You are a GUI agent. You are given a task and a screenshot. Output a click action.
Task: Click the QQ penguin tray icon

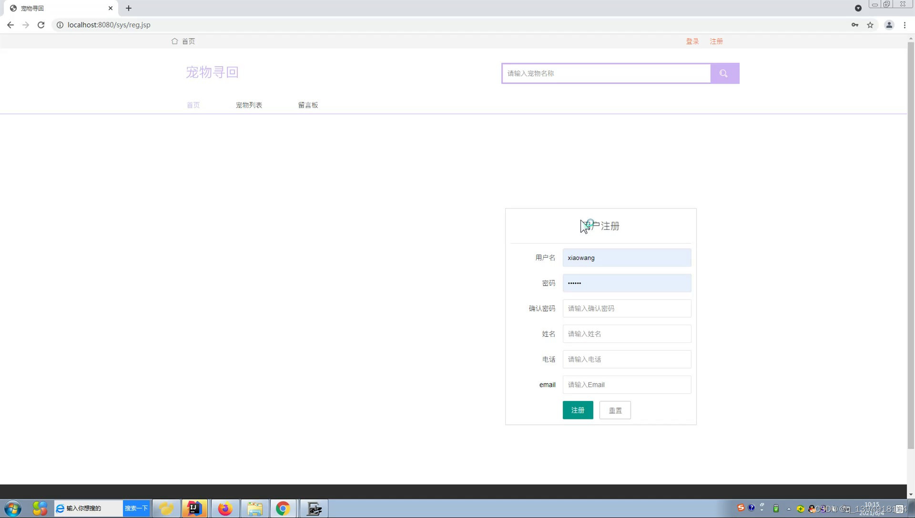coord(812,509)
